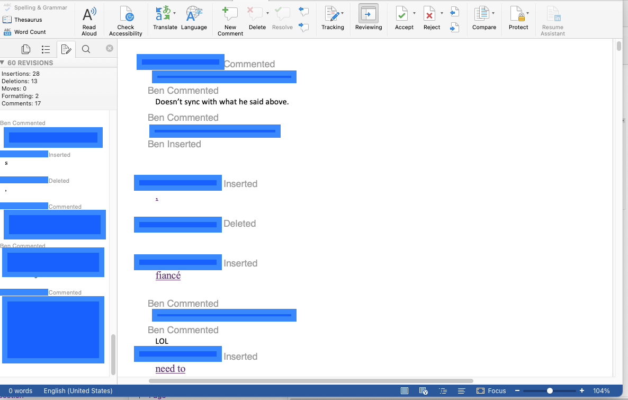628x400 pixels.
Task: Resolve the comment
Action: (282, 19)
